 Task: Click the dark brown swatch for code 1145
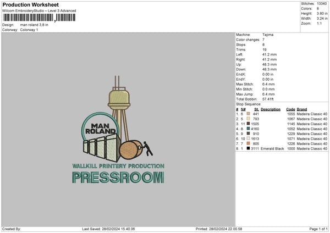[x=249, y=124]
